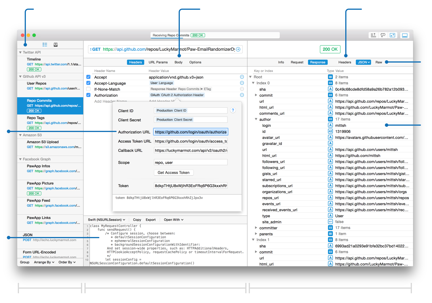Click the type icon on the parents row
Viewport: 432px width, 303px height.
click(330, 234)
